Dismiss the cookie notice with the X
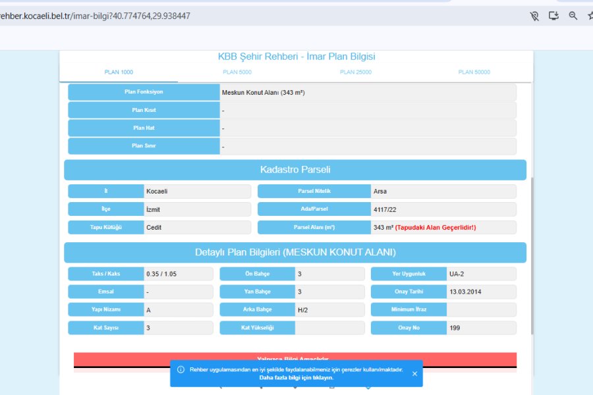593x395 pixels. (x=414, y=374)
